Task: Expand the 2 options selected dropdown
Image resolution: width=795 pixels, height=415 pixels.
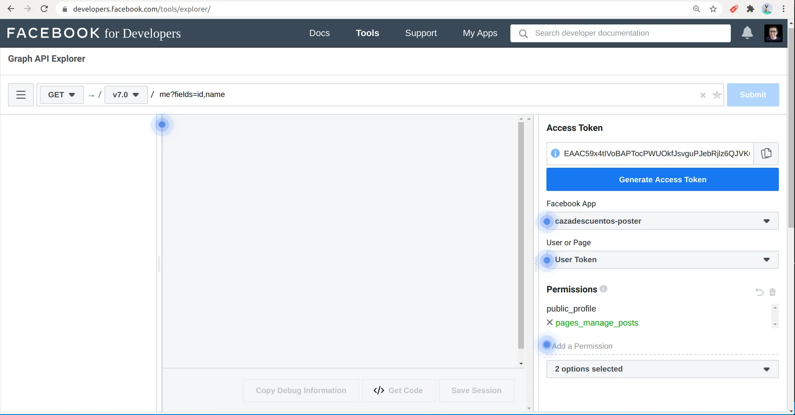Action: 662,369
